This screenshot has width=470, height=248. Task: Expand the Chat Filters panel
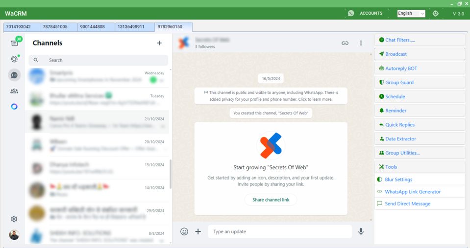point(420,40)
